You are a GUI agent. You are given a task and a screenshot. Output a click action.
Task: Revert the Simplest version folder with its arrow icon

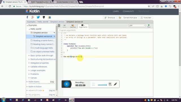[54, 33]
